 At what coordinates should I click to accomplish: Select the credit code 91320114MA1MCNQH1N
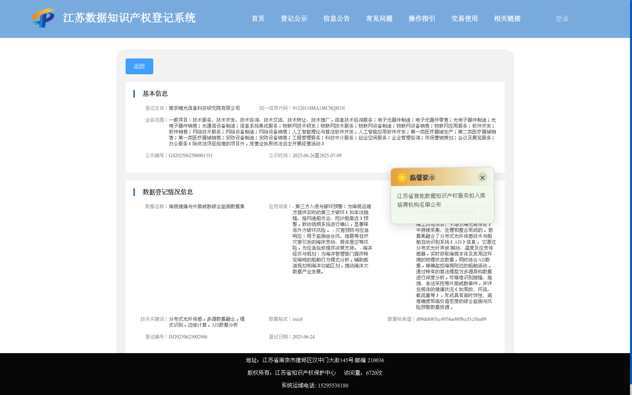(318, 108)
